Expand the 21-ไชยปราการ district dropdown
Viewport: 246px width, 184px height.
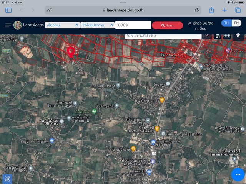pyautogui.click(x=97, y=25)
